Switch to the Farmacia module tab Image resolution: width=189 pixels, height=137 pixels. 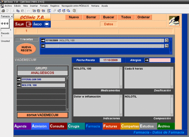[94, 126]
